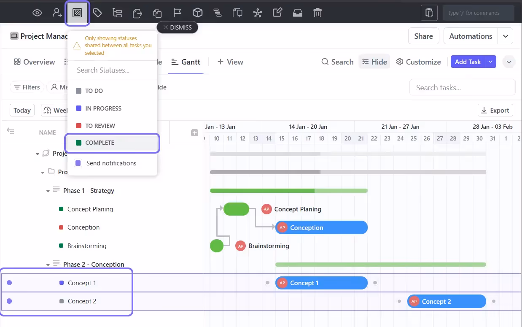Collapse the Phase 1 - Strategy group
The width and height of the screenshot is (522, 327).
pyautogui.click(x=48, y=191)
